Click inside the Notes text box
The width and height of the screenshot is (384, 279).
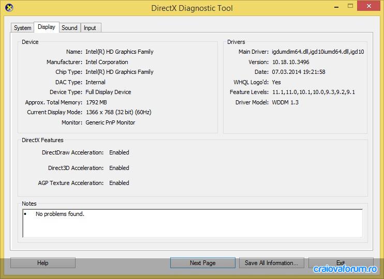point(193,223)
